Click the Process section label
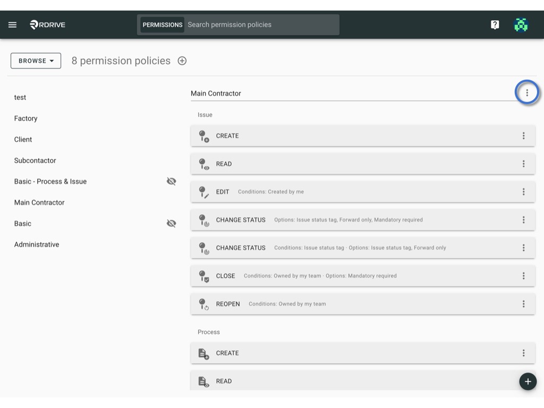This screenshot has width=544, height=408. pos(208,332)
